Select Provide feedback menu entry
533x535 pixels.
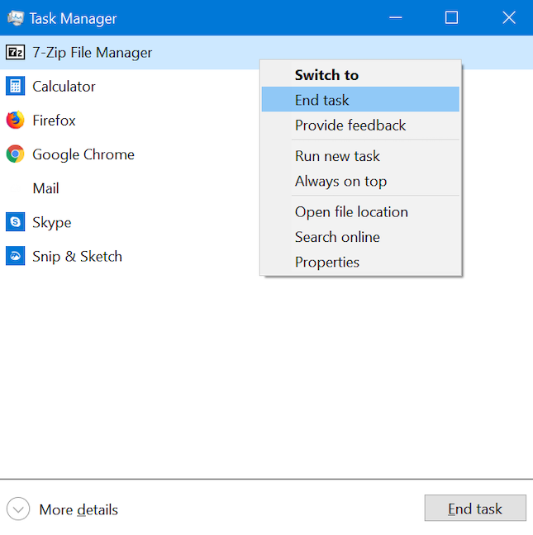(x=360, y=125)
